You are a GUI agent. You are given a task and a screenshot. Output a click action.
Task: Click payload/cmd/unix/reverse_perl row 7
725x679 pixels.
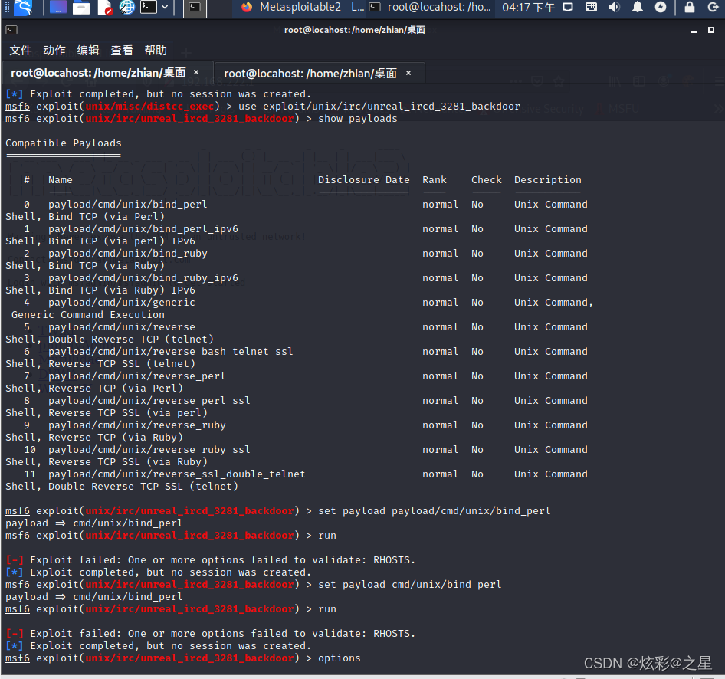(137, 376)
